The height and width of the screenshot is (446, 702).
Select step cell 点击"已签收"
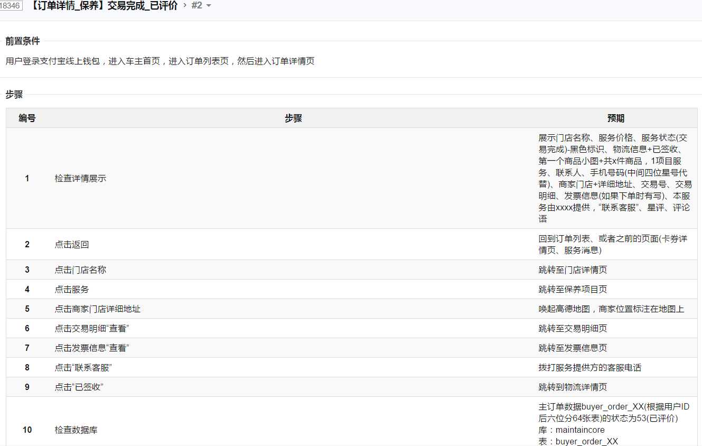pyautogui.click(x=79, y=387)
